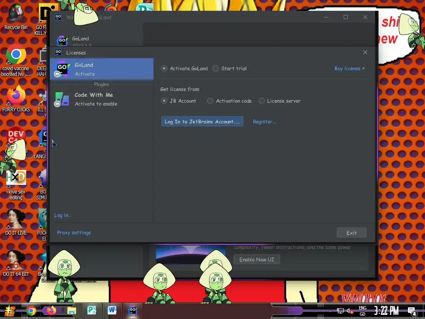Open the Buy license link
Viewport: 425px width, 319px height.
(x=349, y=69)
